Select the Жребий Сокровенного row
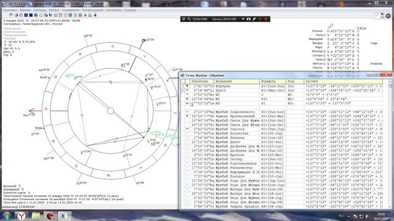The width and height of the screenshot is (394, 221). (x=282, y=112)
